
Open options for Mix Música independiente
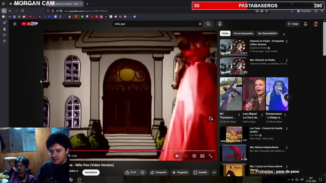click(287, 148)
